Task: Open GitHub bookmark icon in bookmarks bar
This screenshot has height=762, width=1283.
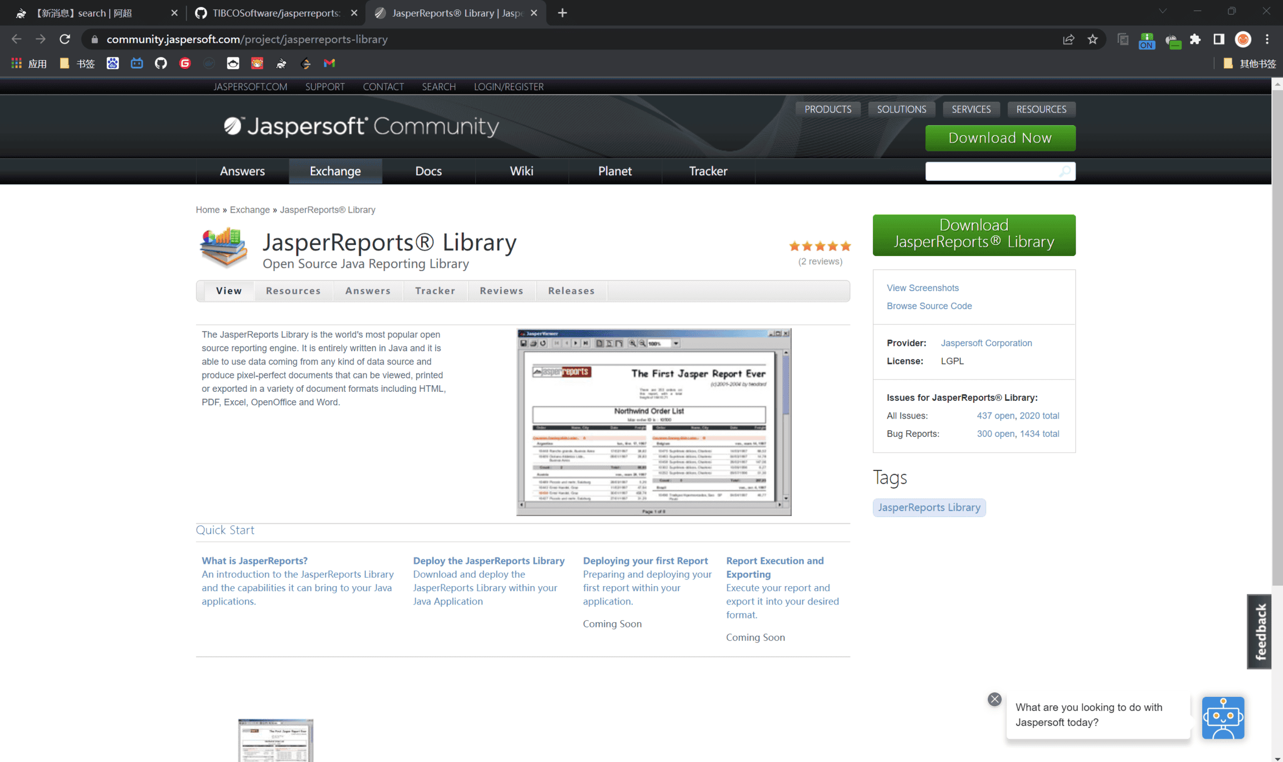Action: (x=161, y=63)
